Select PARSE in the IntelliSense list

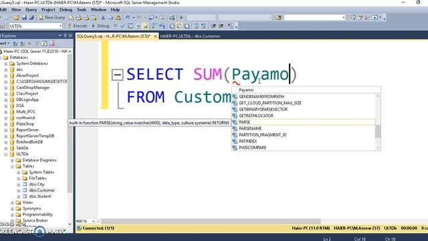coord(303,122)
